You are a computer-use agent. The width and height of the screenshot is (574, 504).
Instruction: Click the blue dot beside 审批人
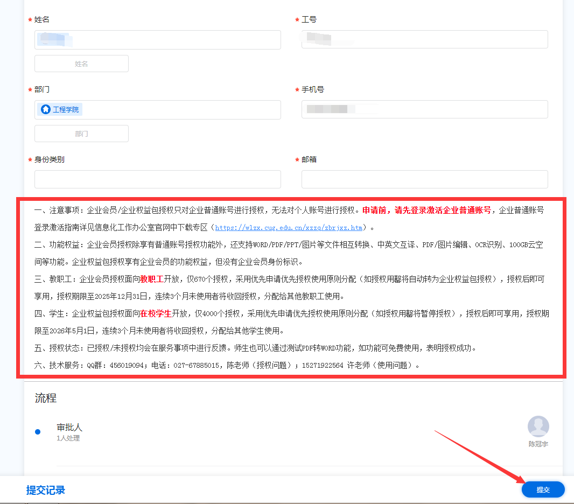(x=37, y=432)
